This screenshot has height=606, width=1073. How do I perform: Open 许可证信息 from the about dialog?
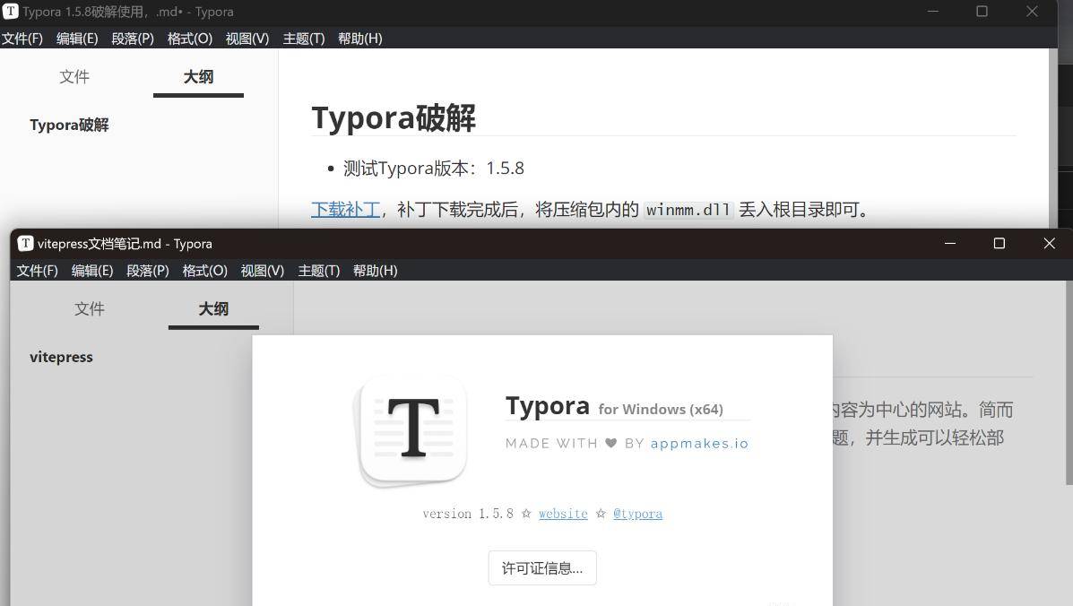[x=541, y=567]
